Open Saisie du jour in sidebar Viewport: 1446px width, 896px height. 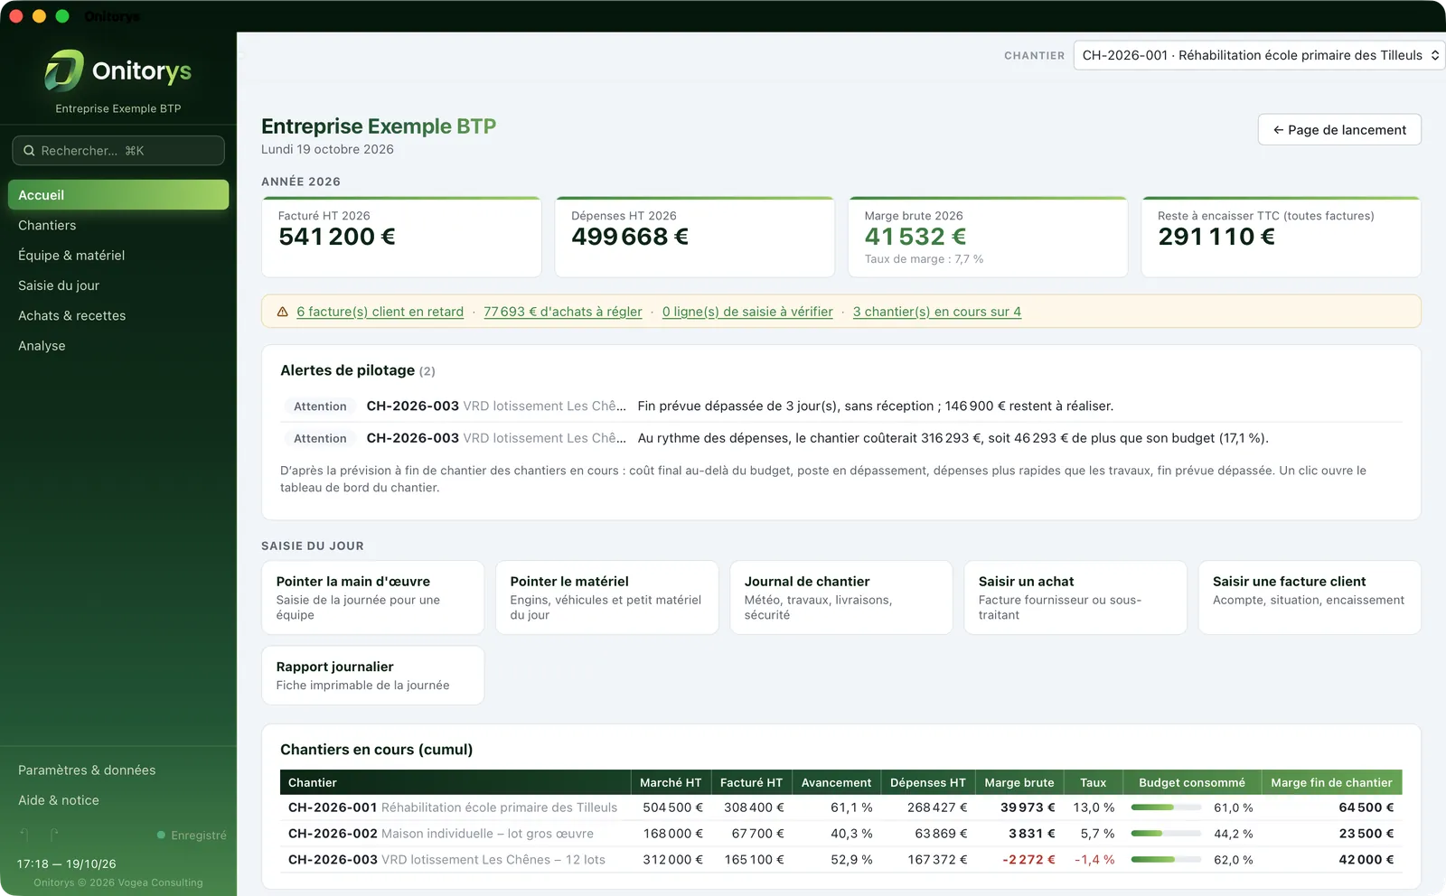pos(118,285)
